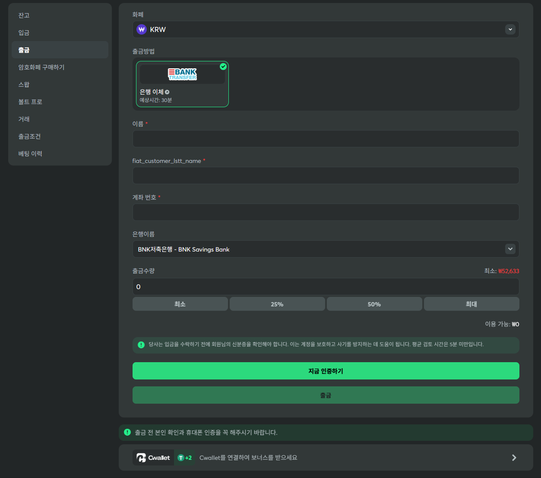Click the Cwallet logo
The height and width of the screenshot is (478, 541).
pos(153,458)
